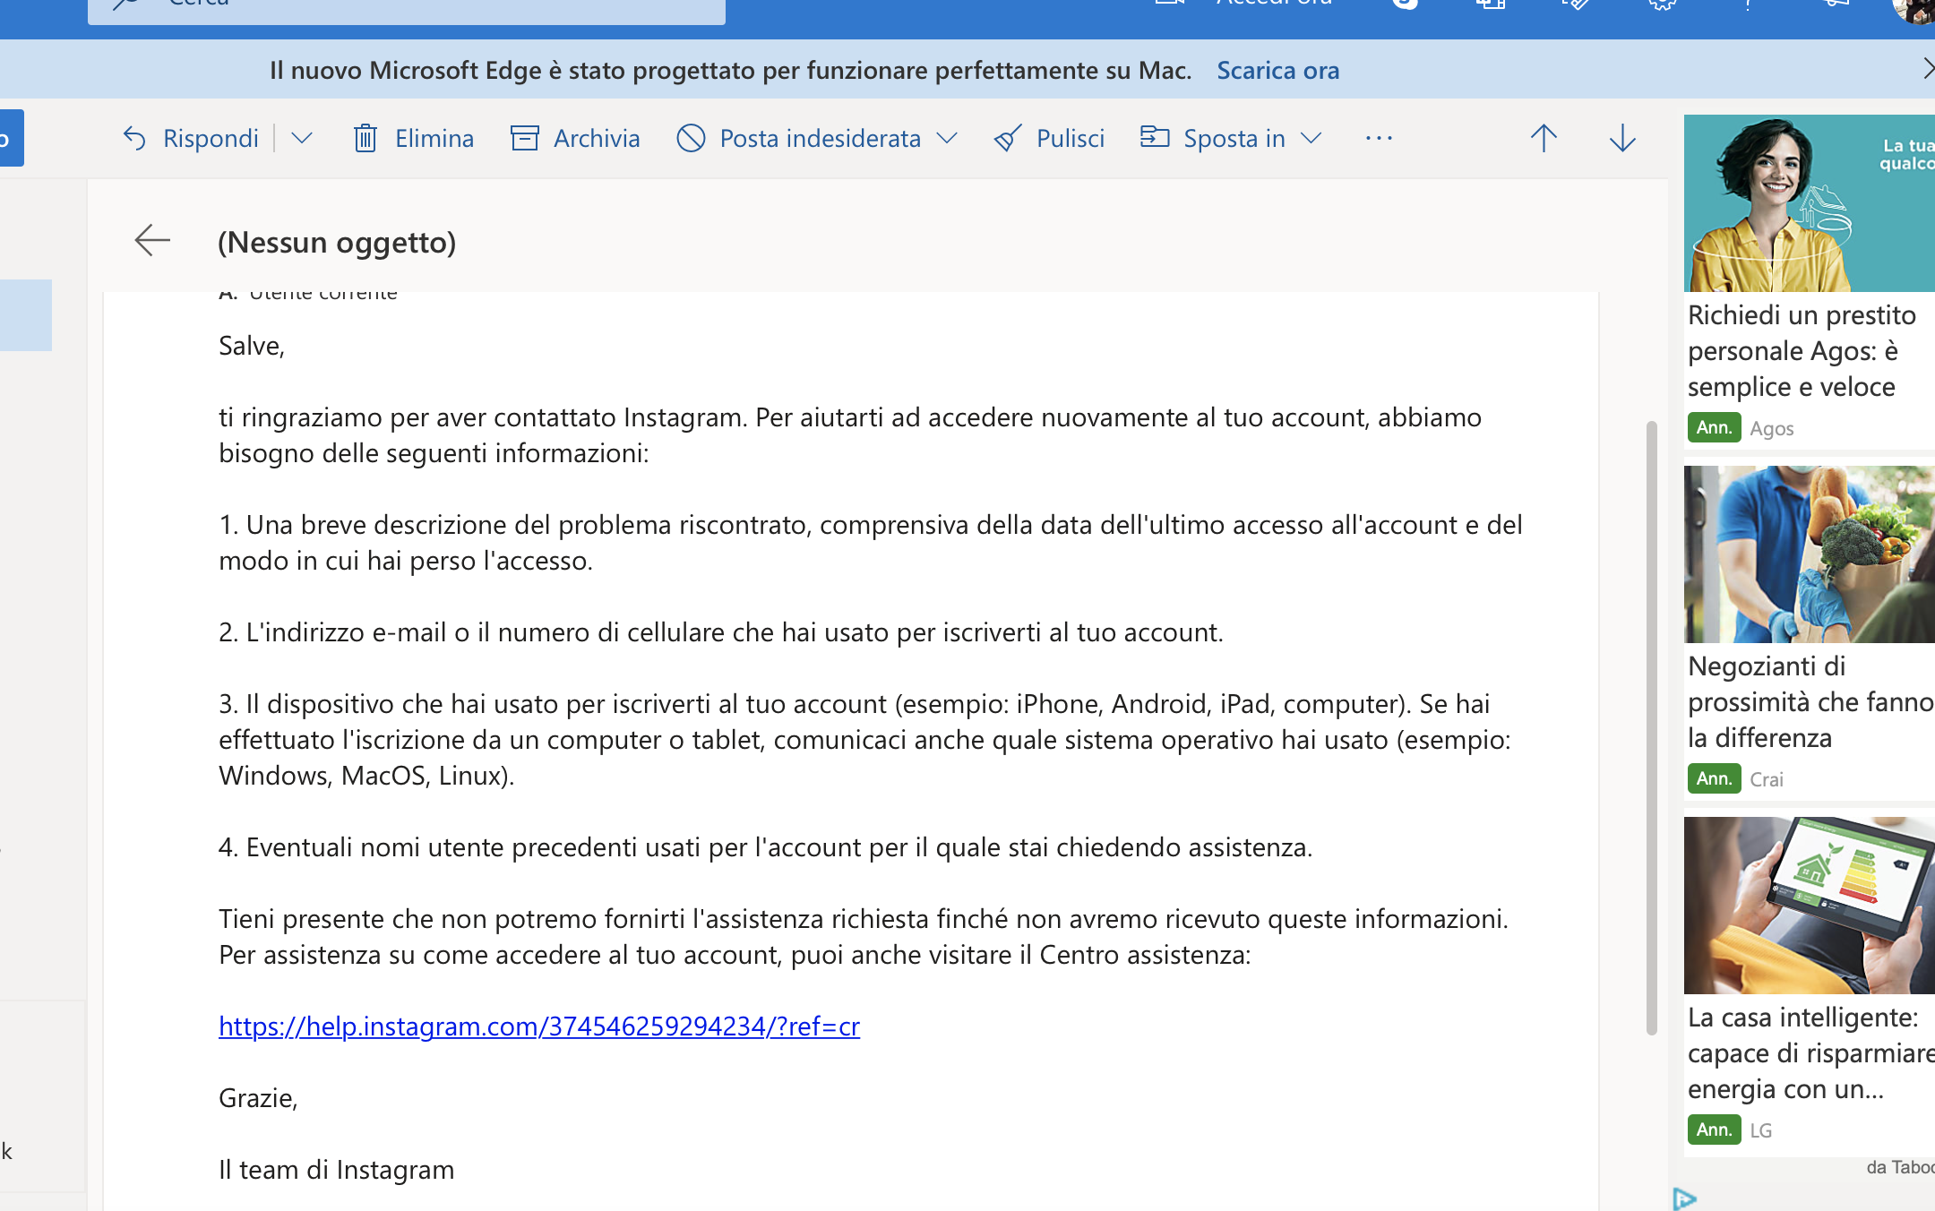
Task: Click the Sposta in folder icon
Action: 1155,137
